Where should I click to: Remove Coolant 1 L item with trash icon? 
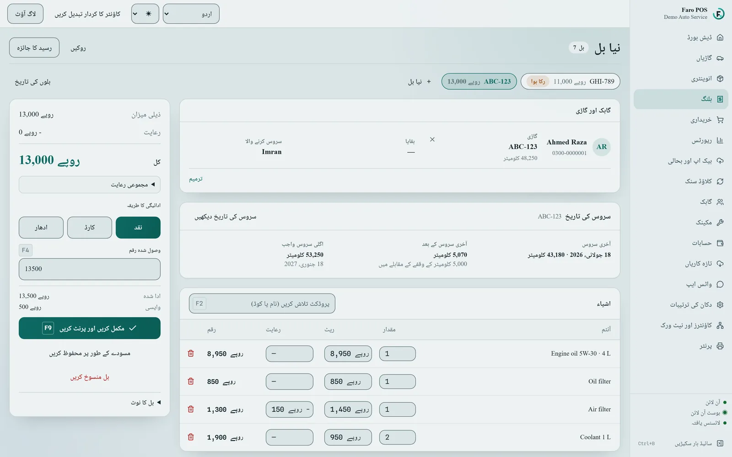pos(191,437)
